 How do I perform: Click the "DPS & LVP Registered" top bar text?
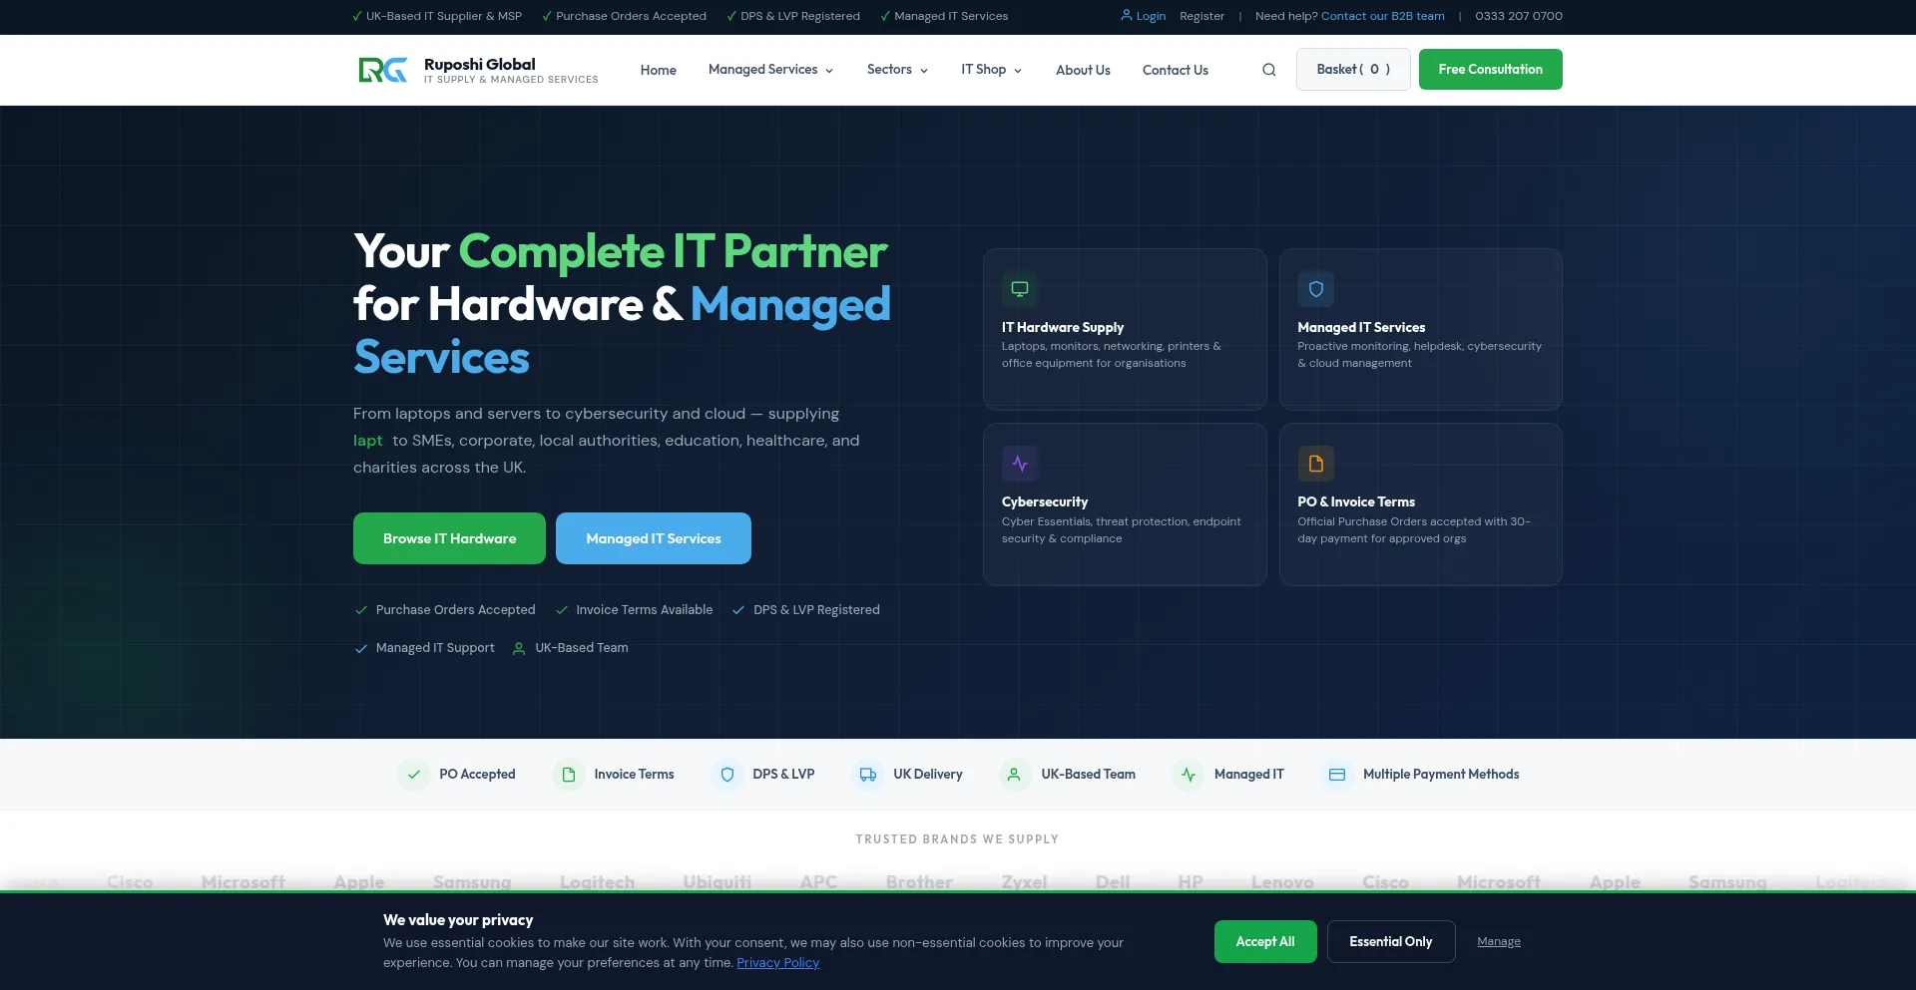tap(800, 16)
